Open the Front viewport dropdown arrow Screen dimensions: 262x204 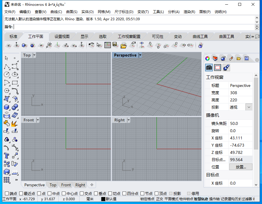38,120
